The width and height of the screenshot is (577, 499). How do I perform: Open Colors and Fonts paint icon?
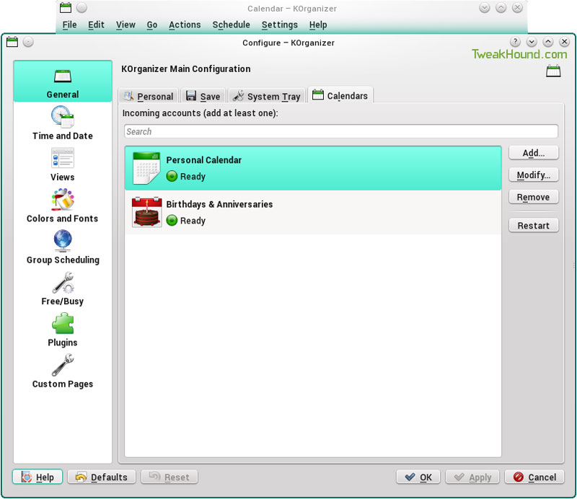point(63,200)
